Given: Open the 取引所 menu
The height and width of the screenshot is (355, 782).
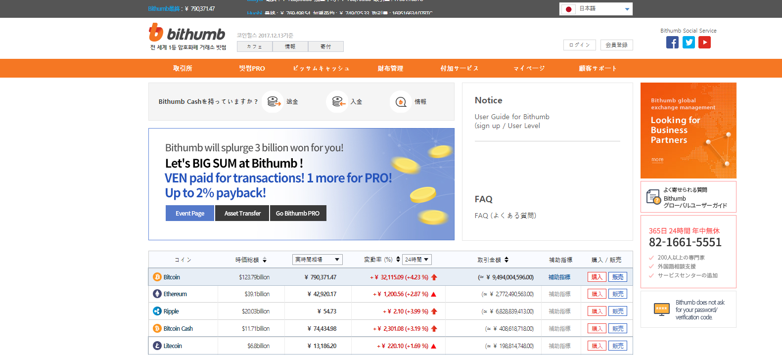Looking at the screenshot, I should click(x=183, y=68).
